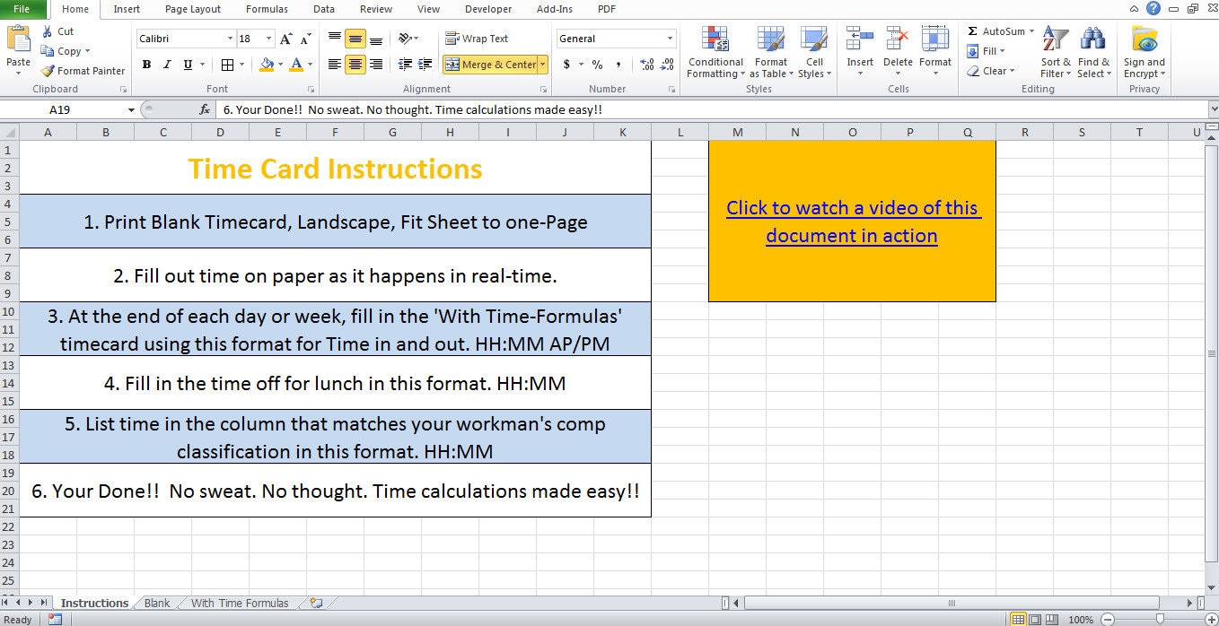Toggle Bold formatting

pyautogui.click(x=145, y=65)
